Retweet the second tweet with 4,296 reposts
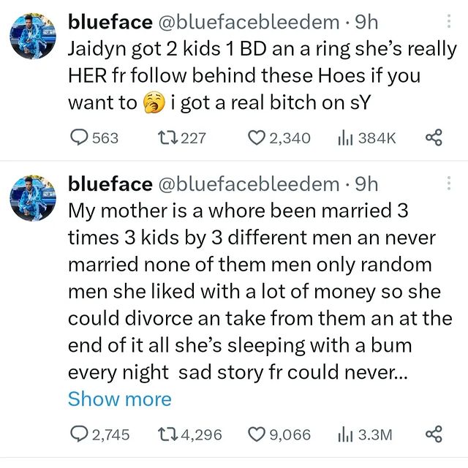468x468 pixels. [189, 434]
